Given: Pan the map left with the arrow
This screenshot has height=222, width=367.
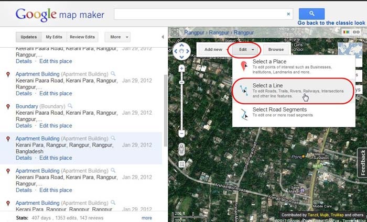Looking at the screenshot, I should point(176,51).
